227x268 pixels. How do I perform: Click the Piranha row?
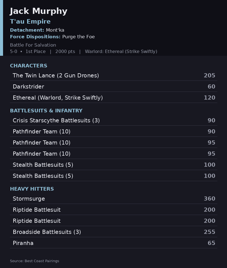(114, 243)
